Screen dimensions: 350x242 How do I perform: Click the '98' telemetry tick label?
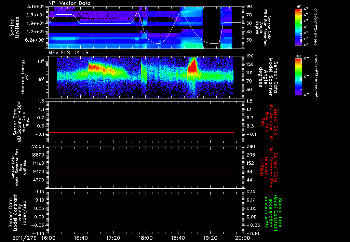249,172
